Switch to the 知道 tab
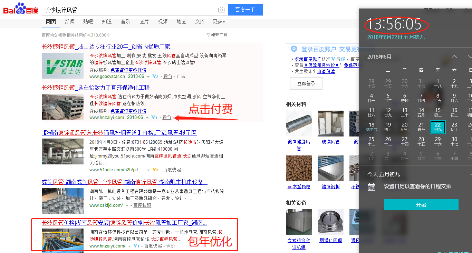 click(x=107, y=21)
